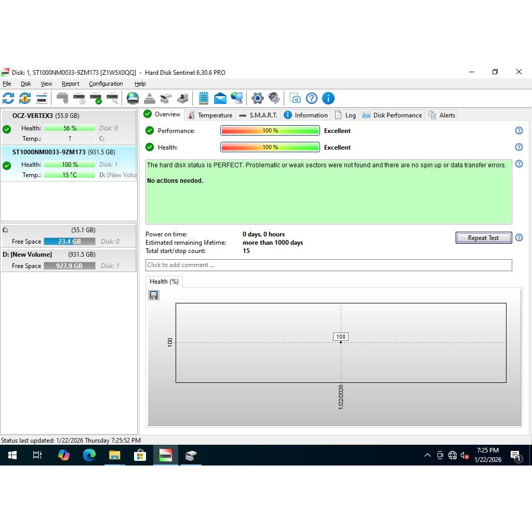Screen dimensions: 532x532
Task: Click the speaker sound alert icon
Action: pos(274,98)
